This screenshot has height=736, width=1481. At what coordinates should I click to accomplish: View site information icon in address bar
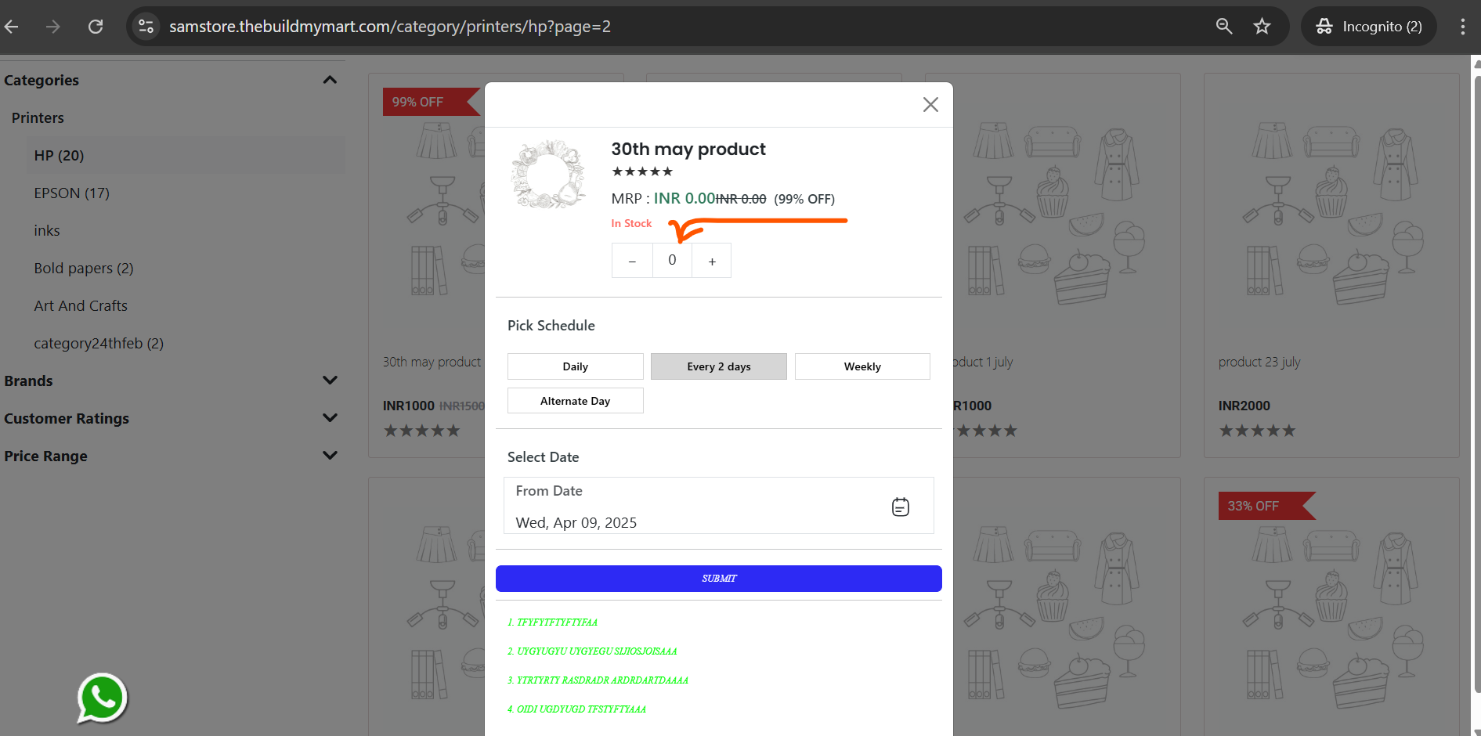tap(146, 27)
